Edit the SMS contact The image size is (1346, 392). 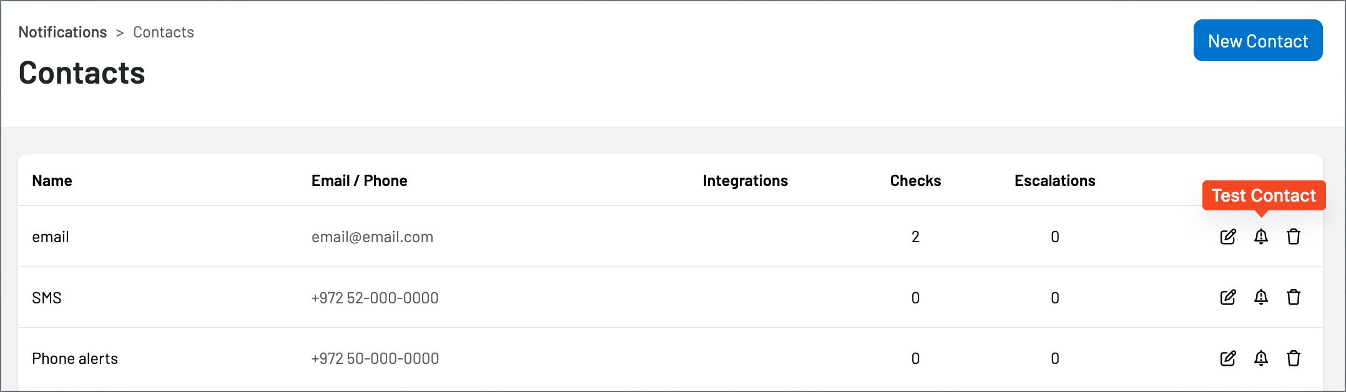pyautogui.click(x=1228, y=297)
